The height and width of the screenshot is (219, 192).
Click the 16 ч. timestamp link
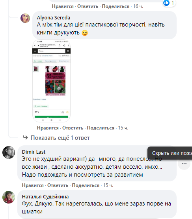(138, 6)
